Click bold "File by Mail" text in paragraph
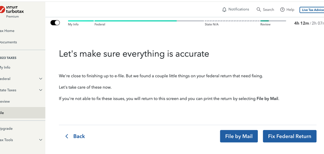Screen dimensions: 324x154 (267, 99)
